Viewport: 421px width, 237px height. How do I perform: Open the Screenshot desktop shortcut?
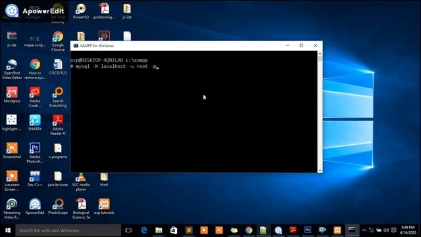click(12, 151)
